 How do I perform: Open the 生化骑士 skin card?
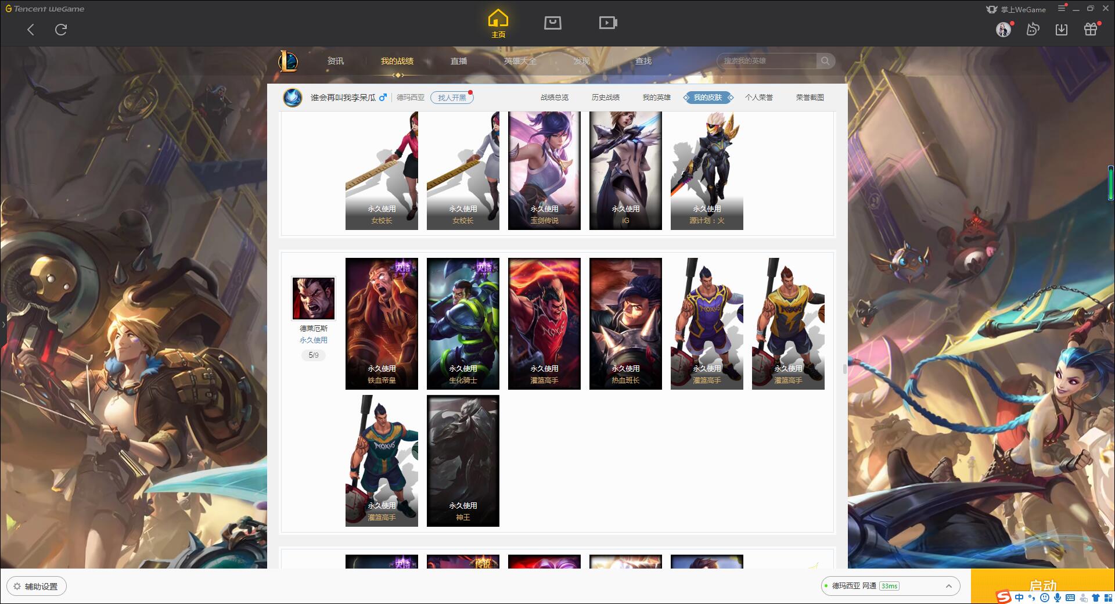pos(463,323)
